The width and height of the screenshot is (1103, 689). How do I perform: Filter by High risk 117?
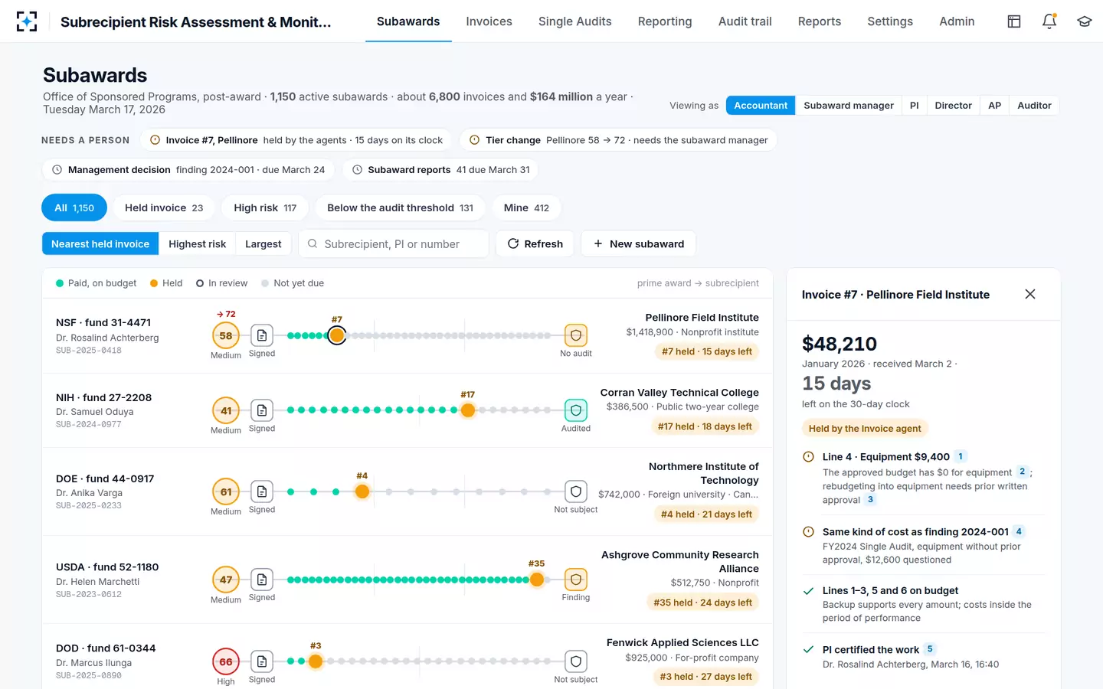click(x=265, y=207)
